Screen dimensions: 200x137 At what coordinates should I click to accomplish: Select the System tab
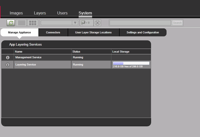[85, 13]
